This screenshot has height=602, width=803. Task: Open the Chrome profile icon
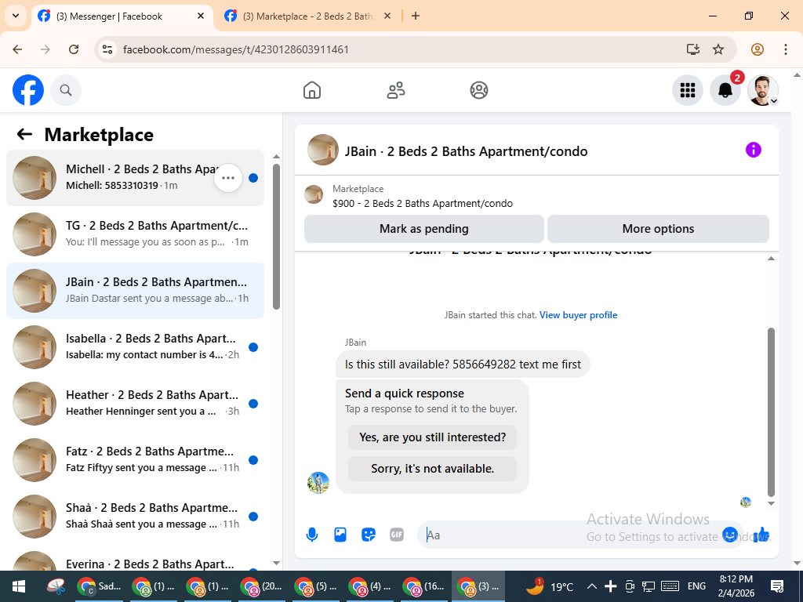point(758,49)
